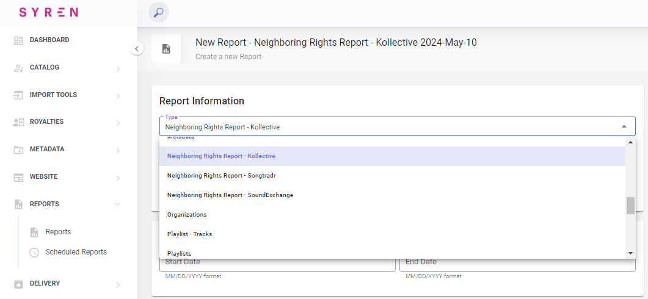Image resolution: width=648 pixels, height=299 pixels.
Task: Click the search magnifier icon
Action: pos(159,13)
